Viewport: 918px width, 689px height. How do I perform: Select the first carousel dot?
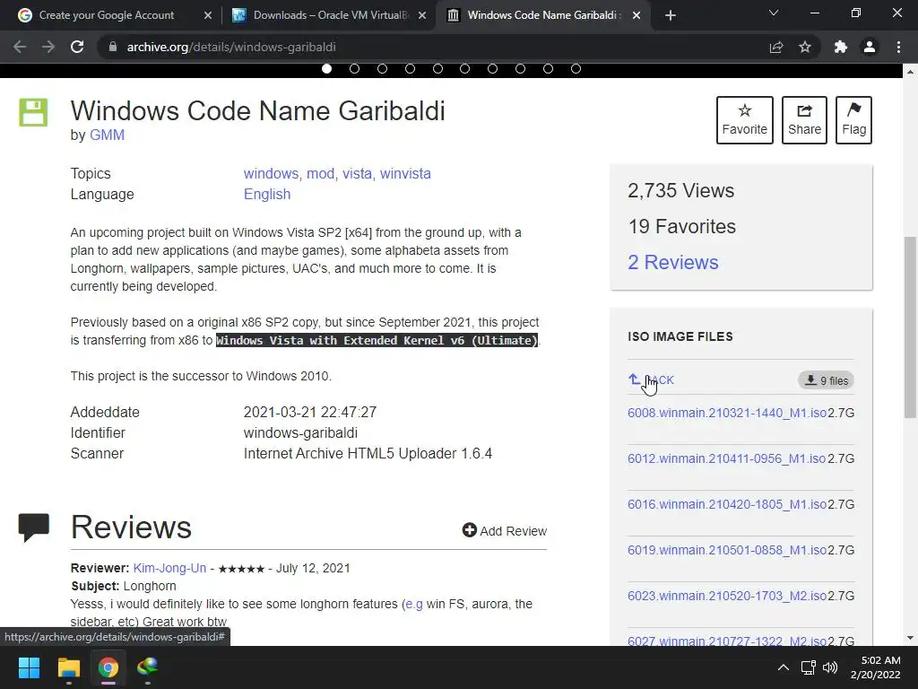326,68
